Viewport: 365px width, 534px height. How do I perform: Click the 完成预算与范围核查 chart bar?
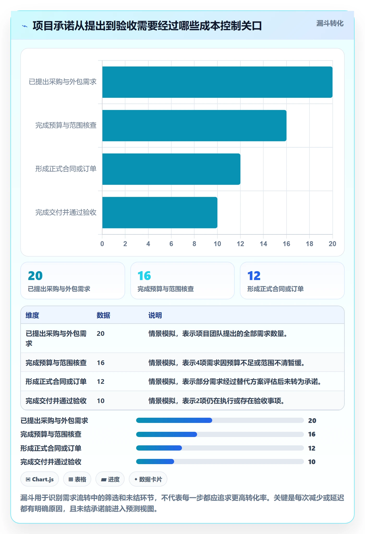(194, 126)
